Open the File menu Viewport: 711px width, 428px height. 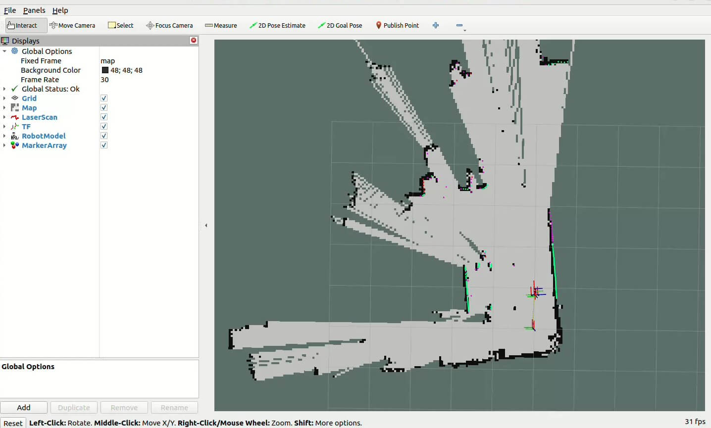pos(10,10)
